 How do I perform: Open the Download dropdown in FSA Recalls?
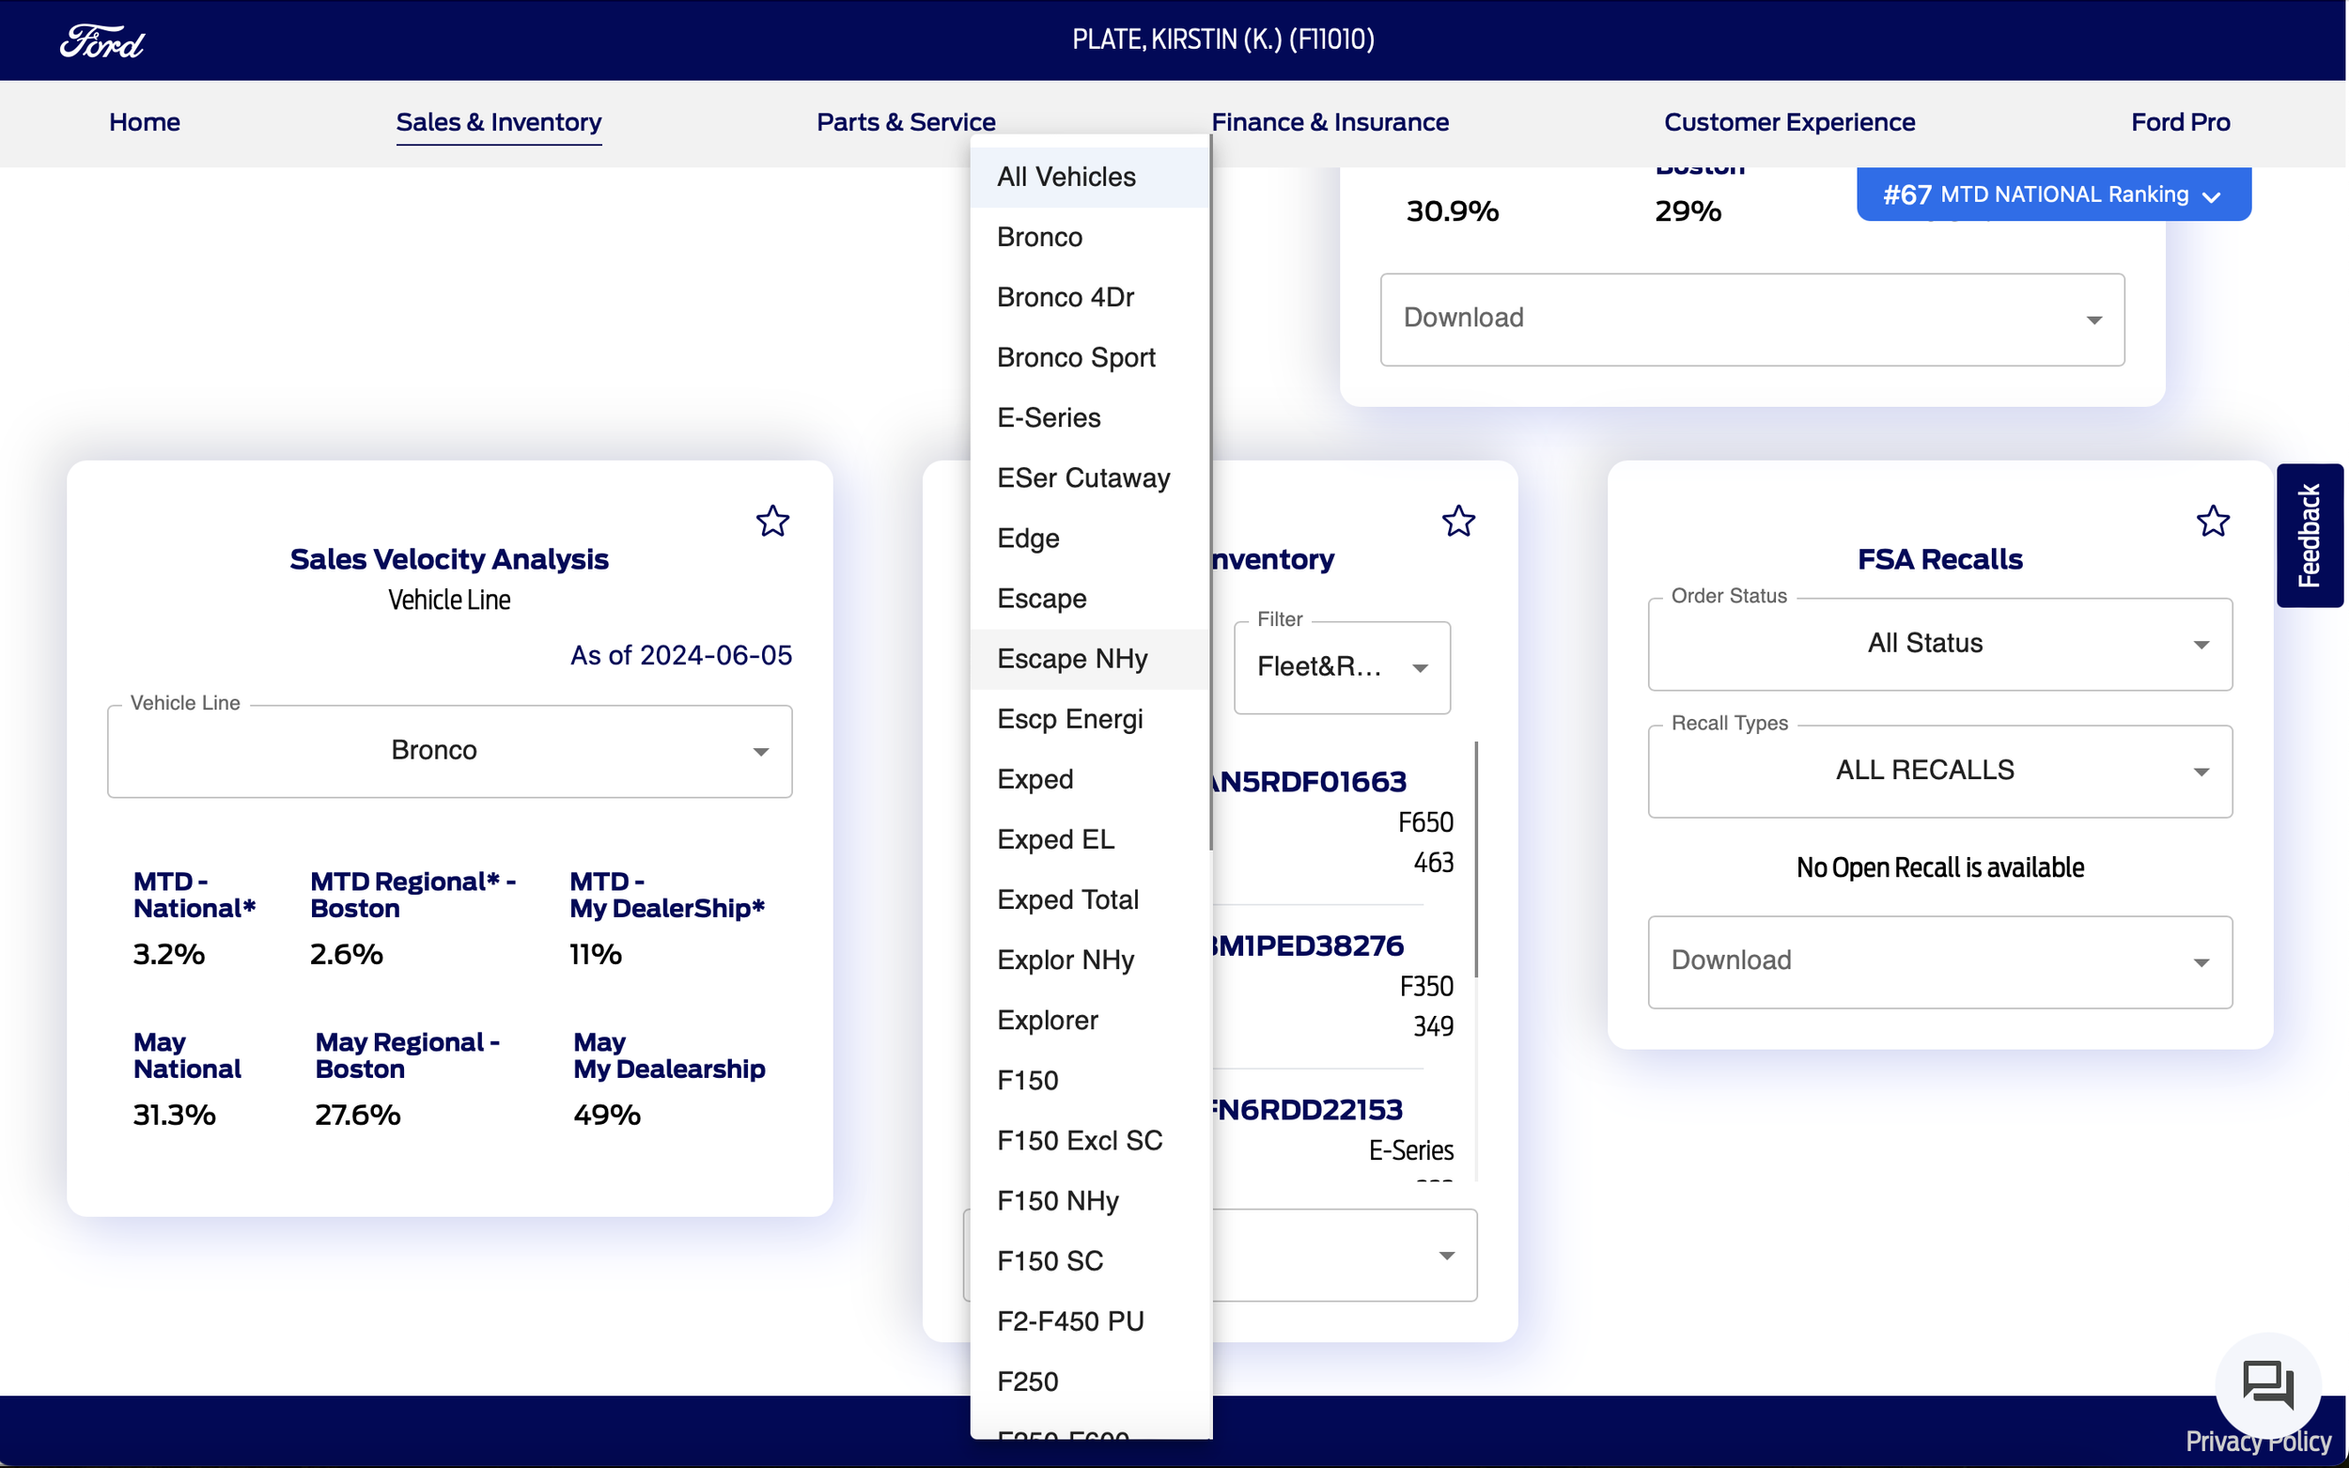[x=1939, y=961]
